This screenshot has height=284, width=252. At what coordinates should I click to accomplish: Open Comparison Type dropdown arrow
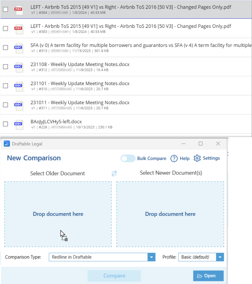152,257
